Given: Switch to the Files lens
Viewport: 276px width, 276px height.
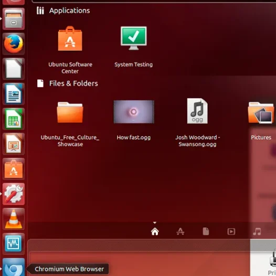Looking at the screenshot, I should tap(206, 231).
